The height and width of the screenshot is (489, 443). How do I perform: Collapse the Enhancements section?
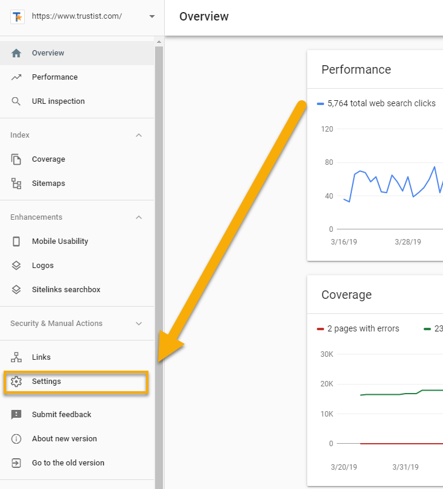[x=138, y=217]
